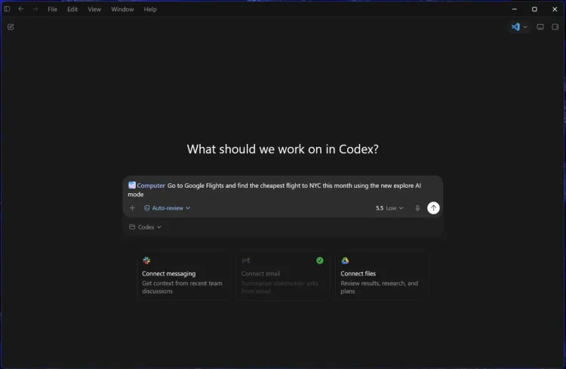
Task: Start a new thread with compose icon
Action: [11, 26]
